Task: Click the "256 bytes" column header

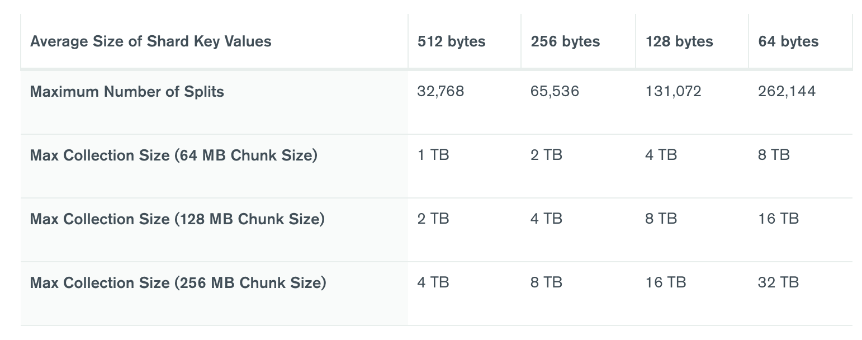Action: (x=565, y=41)
